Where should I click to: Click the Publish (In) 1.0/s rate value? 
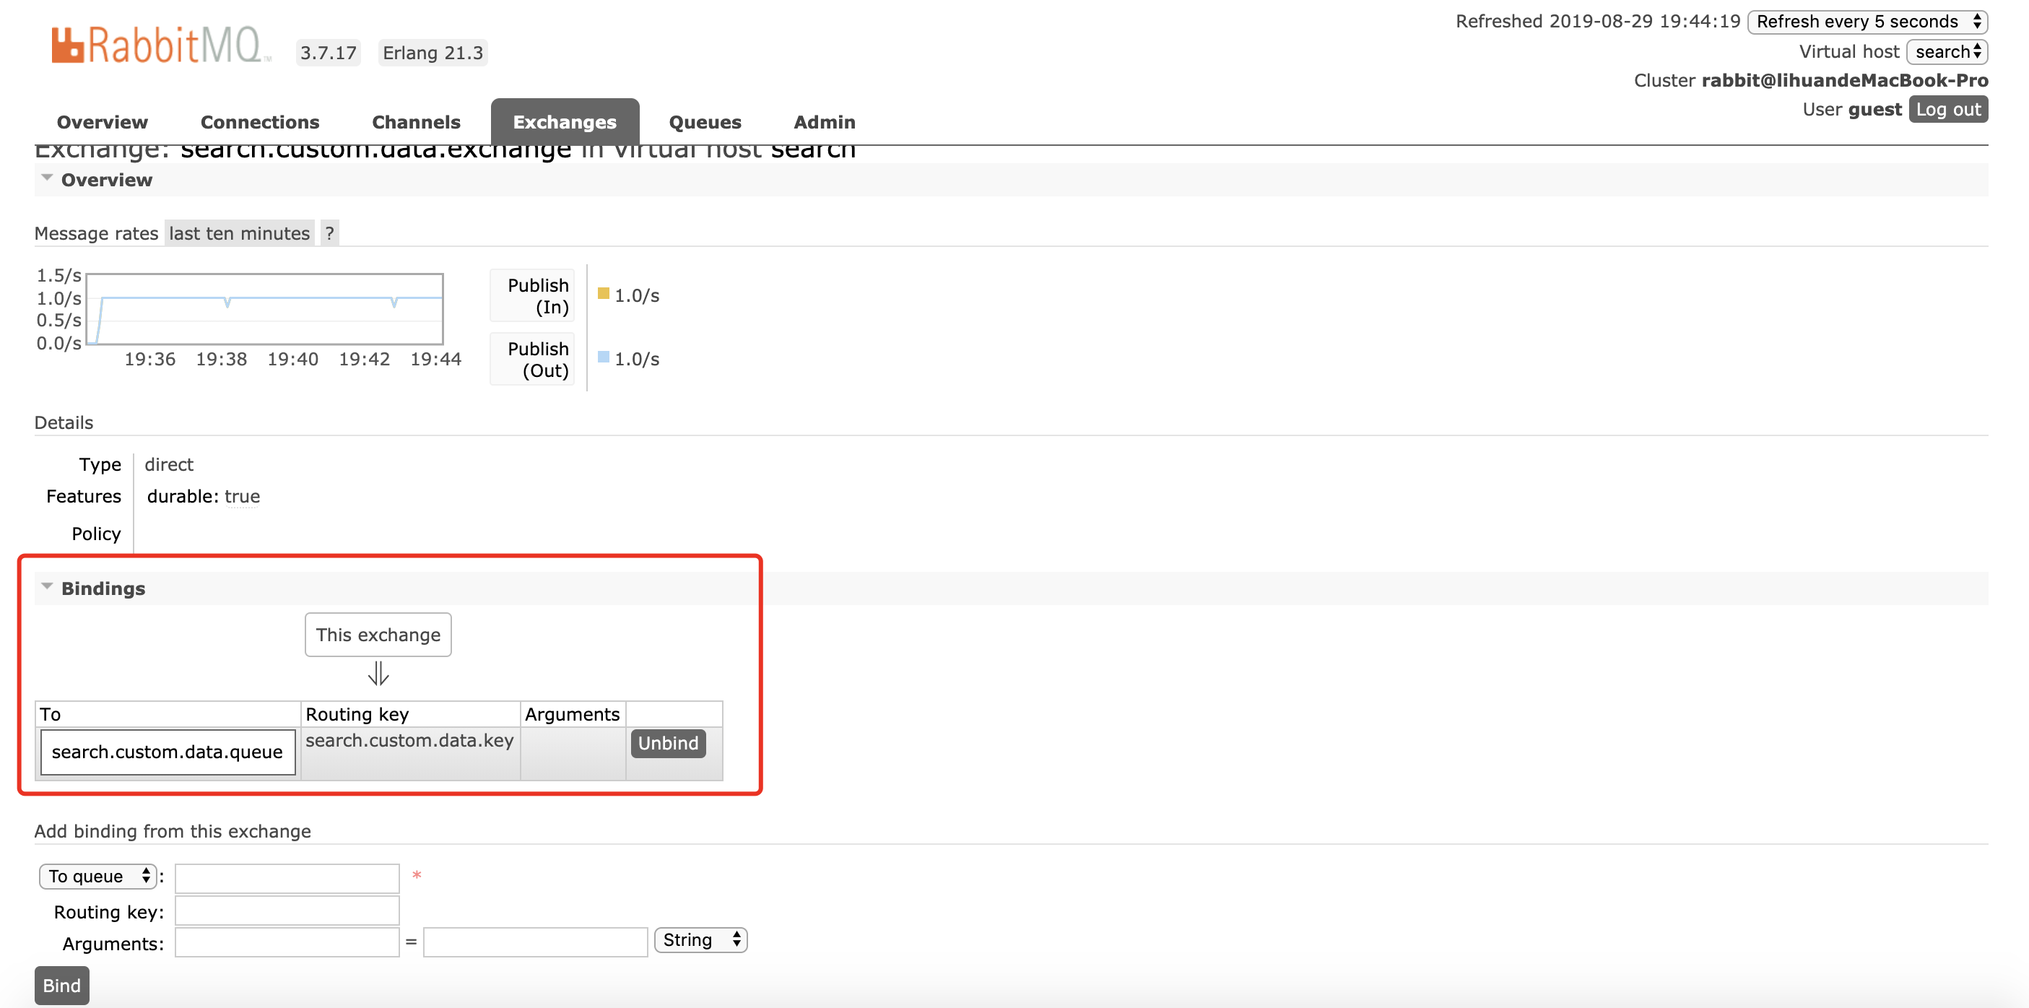[636, 295]
